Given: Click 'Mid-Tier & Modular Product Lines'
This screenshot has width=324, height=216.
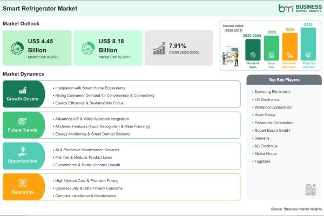Looking at the screenshot, I should 83,157.
